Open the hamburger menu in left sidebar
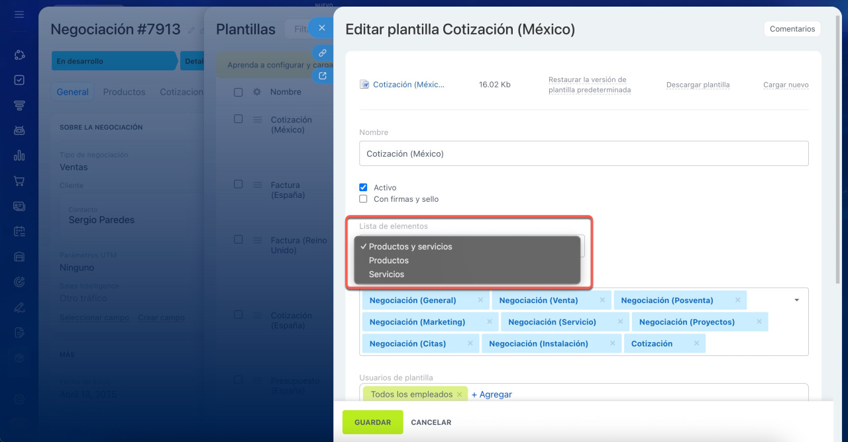The image size is (848, 442). tap(19, 14)
